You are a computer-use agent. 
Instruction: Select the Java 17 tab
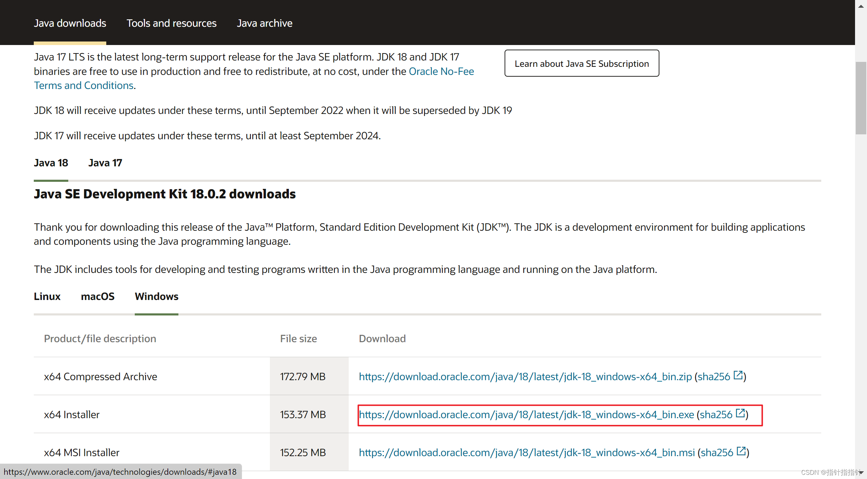(105, 163)
